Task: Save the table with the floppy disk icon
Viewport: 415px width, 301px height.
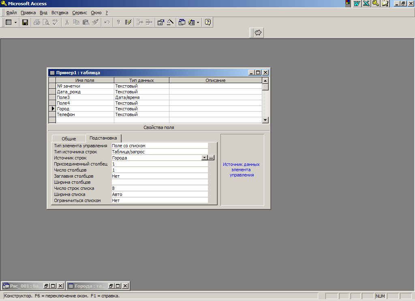Action: (25, 23)
